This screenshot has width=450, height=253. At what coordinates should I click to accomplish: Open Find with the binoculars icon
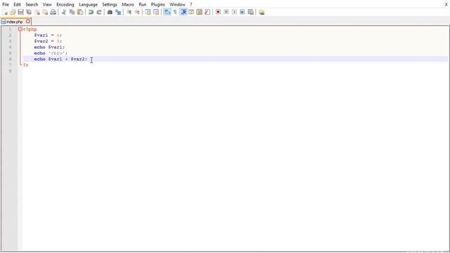110,12
